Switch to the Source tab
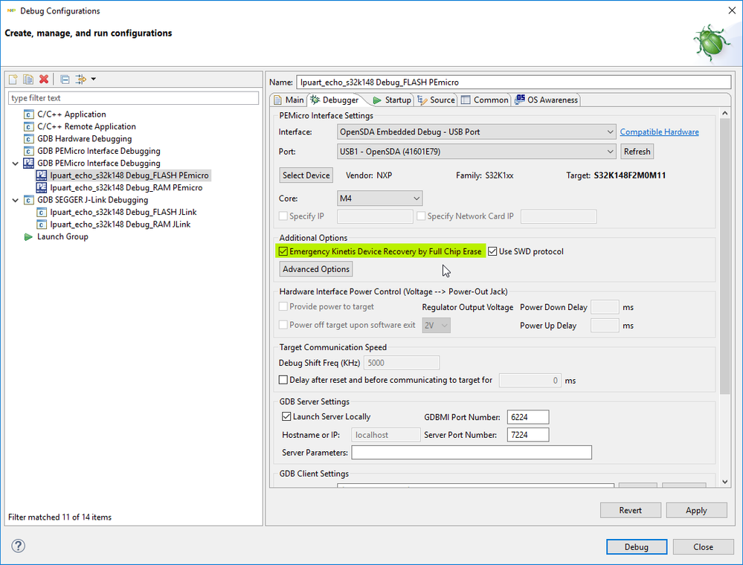The width and height of the screenshot is (743, 565). 437,100
